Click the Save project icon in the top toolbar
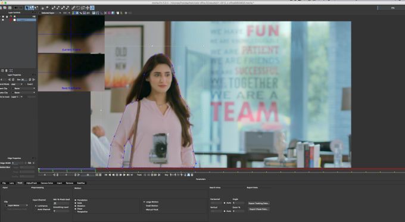The height and width of the screenshot is (222, 405). (x=10, y=8)
